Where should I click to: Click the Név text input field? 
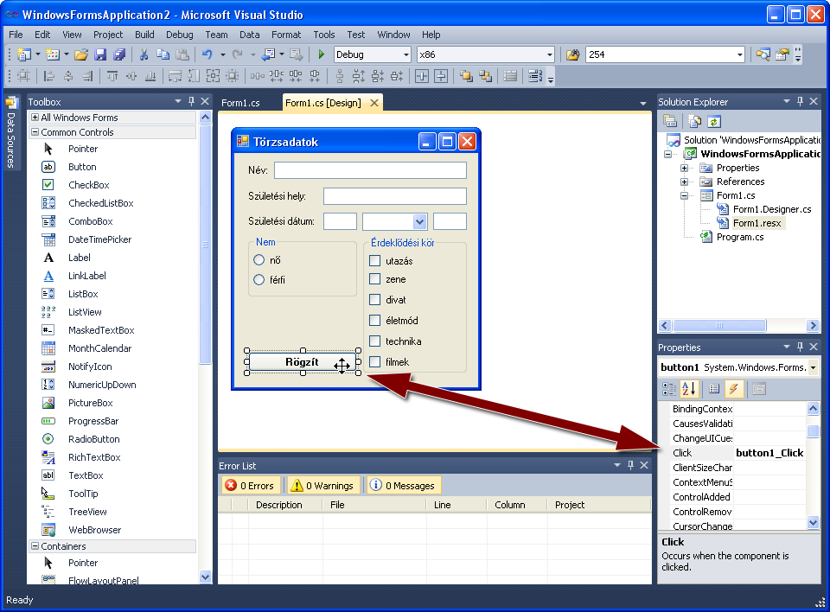371,170
